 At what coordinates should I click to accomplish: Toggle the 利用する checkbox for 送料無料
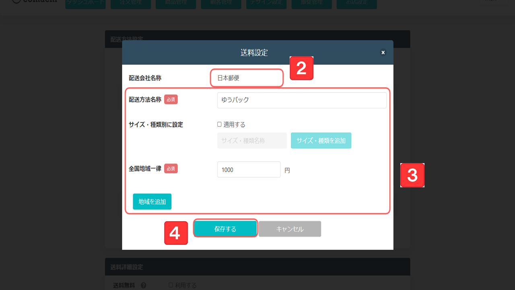click(x=171, y=285)
